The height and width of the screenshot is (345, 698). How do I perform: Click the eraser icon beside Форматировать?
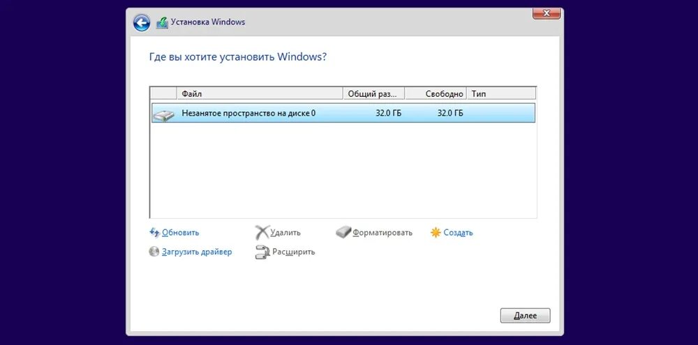tap(343, 233)
